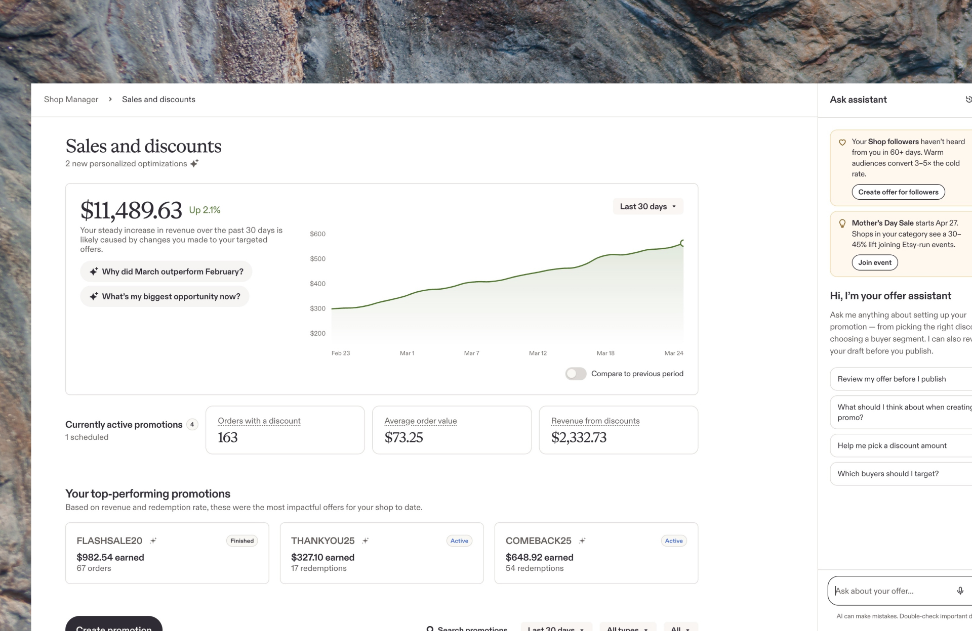Click the microphone icon in assistant input
This screenshot has height=631, width=972.
click(x=960, y=591)
